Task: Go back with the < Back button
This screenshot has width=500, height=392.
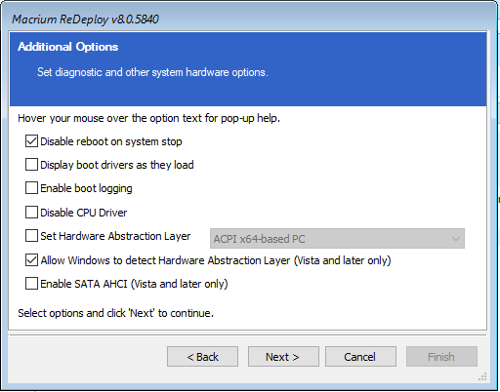Action: click(x=202, y=357)
